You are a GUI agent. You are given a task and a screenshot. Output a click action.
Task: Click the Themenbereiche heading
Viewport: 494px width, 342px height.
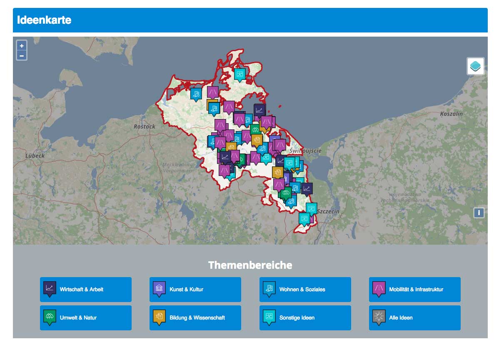coord(250,265)
